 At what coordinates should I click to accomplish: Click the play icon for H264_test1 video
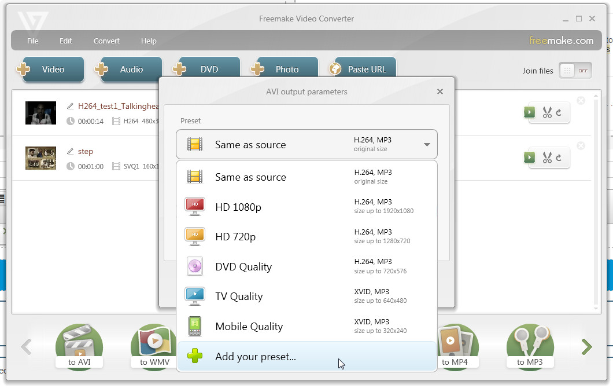point(529,112)
